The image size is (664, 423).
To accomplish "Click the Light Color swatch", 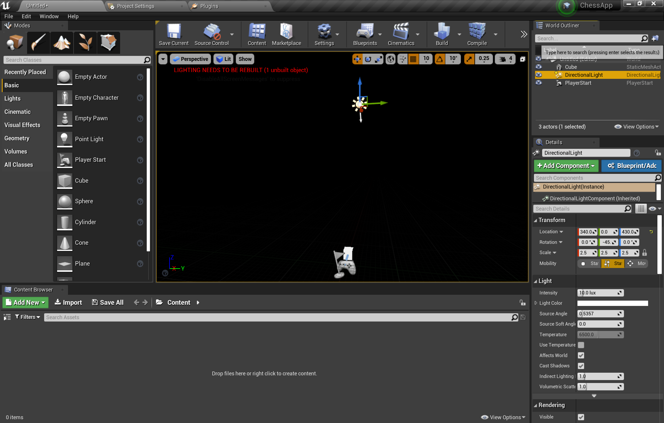I will (612, 303).
